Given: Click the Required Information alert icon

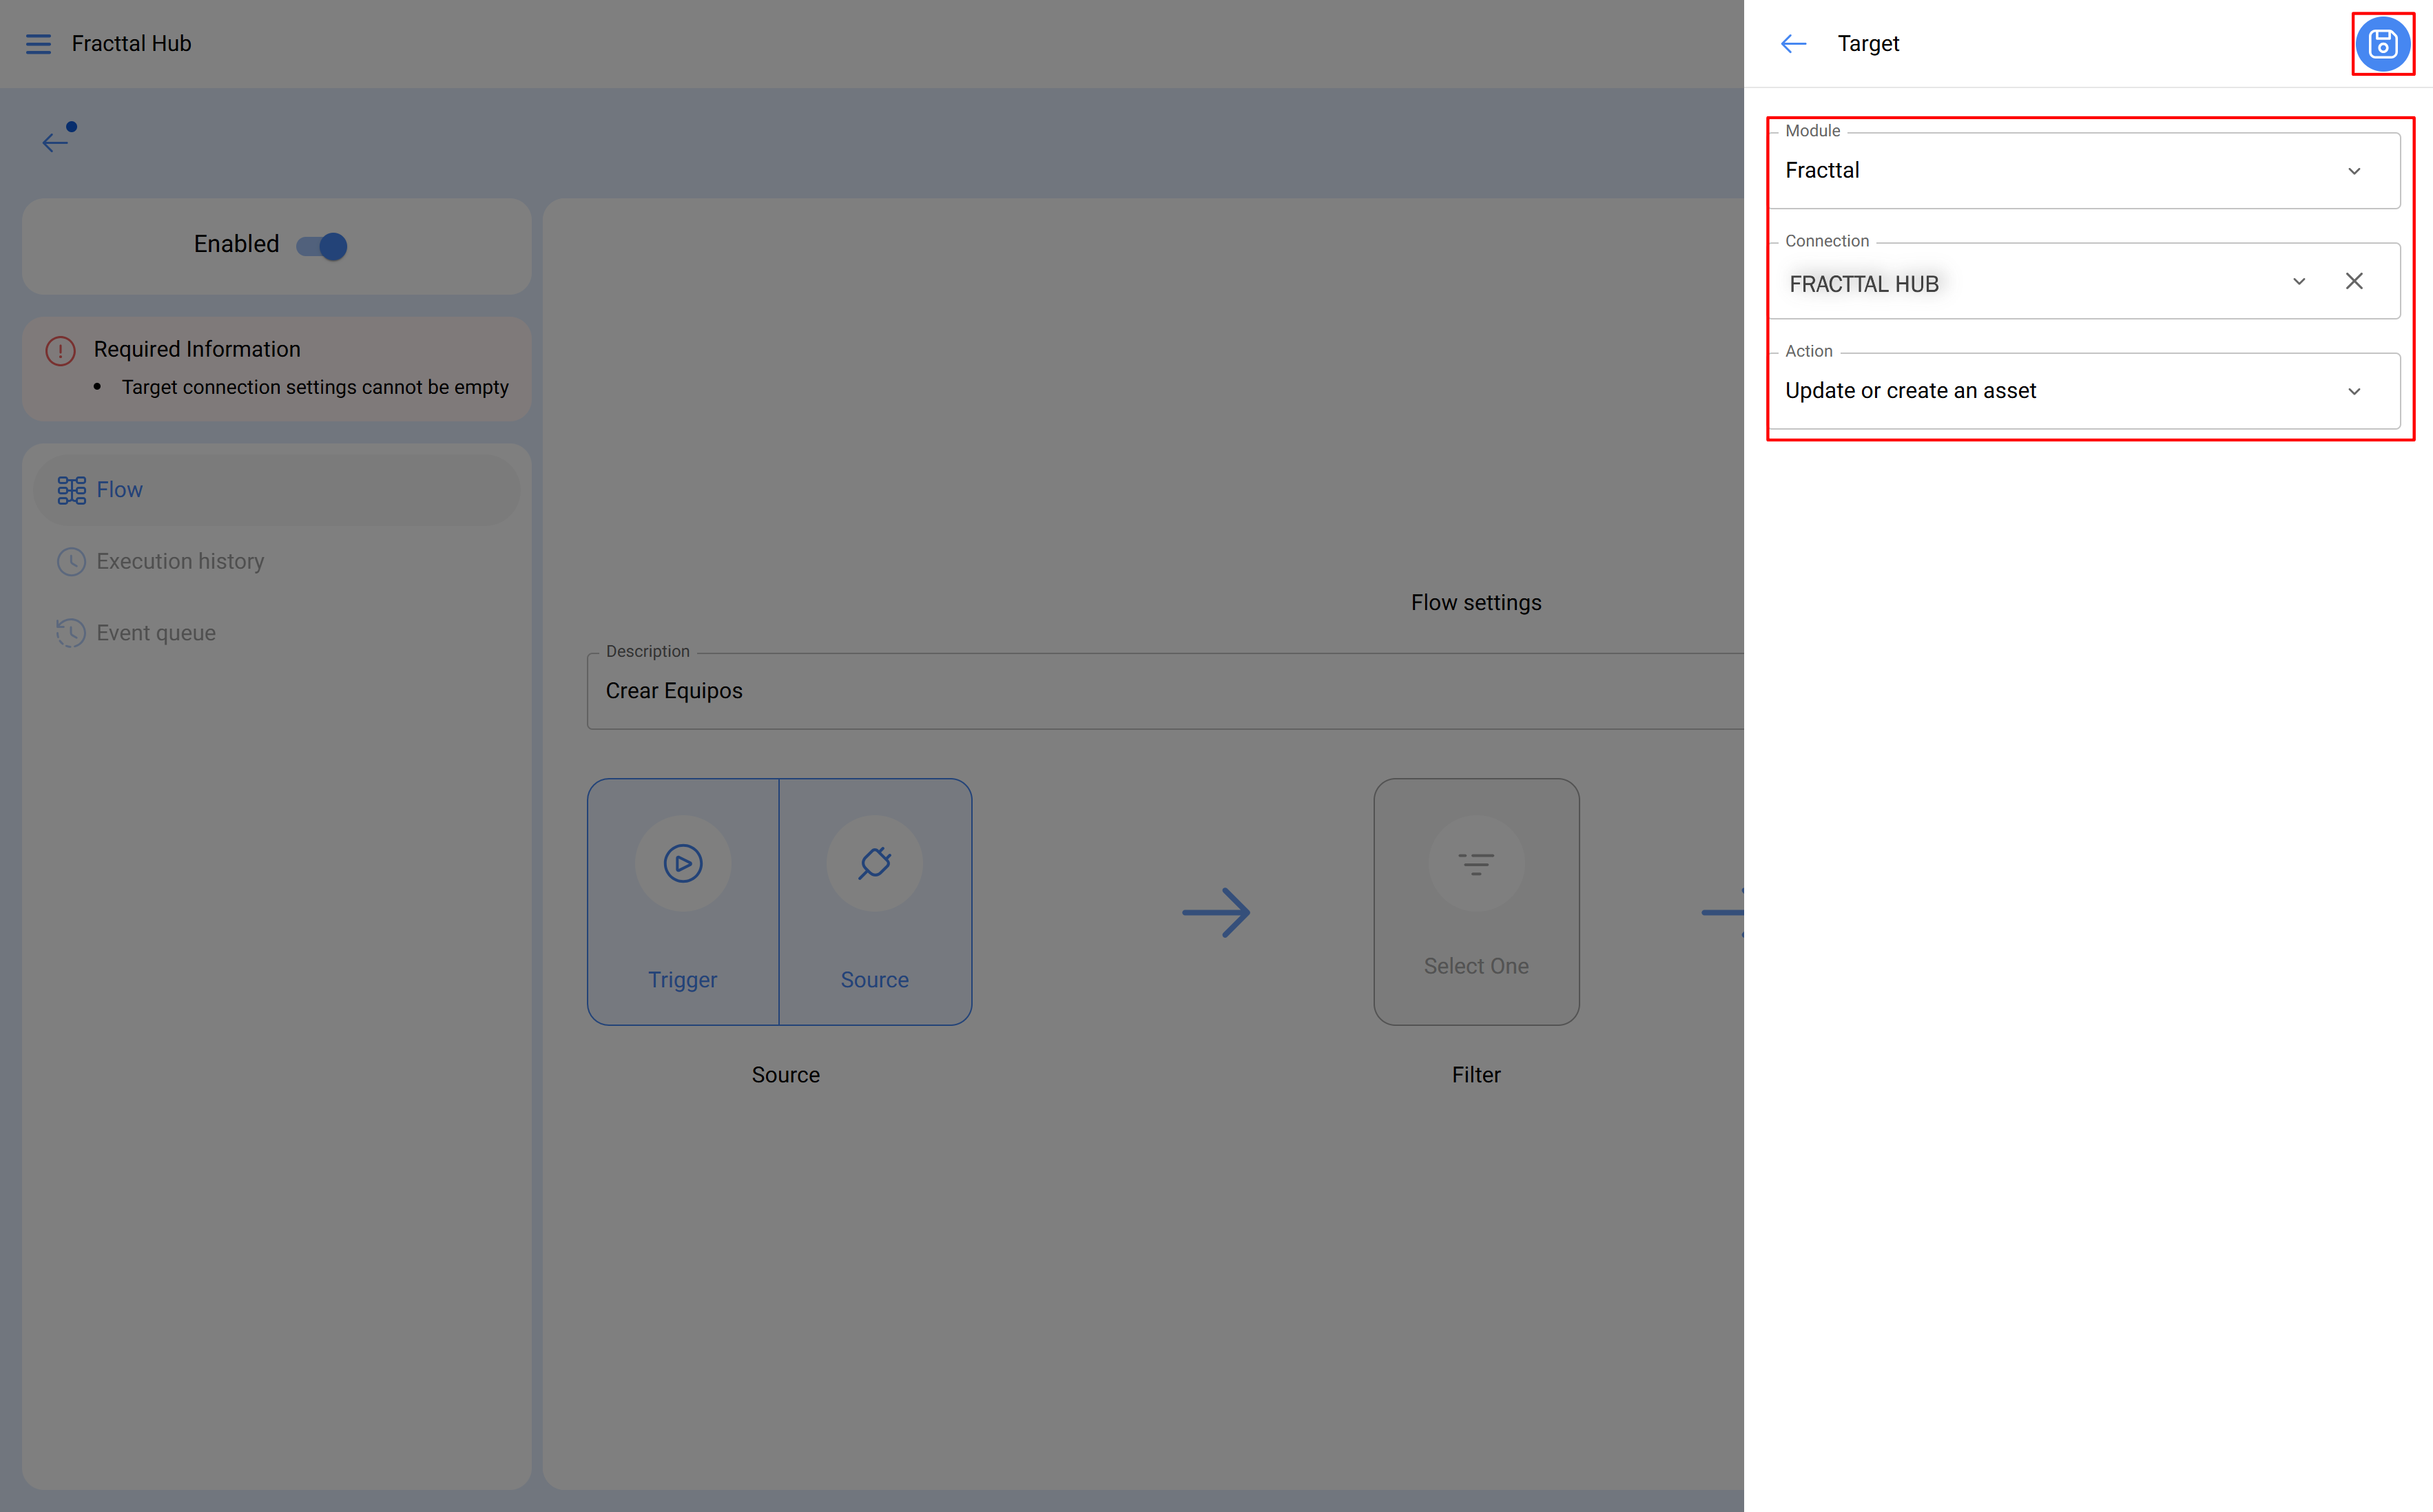Looking at the screenshot, I should pyautogui.click(x=59, y=350).
